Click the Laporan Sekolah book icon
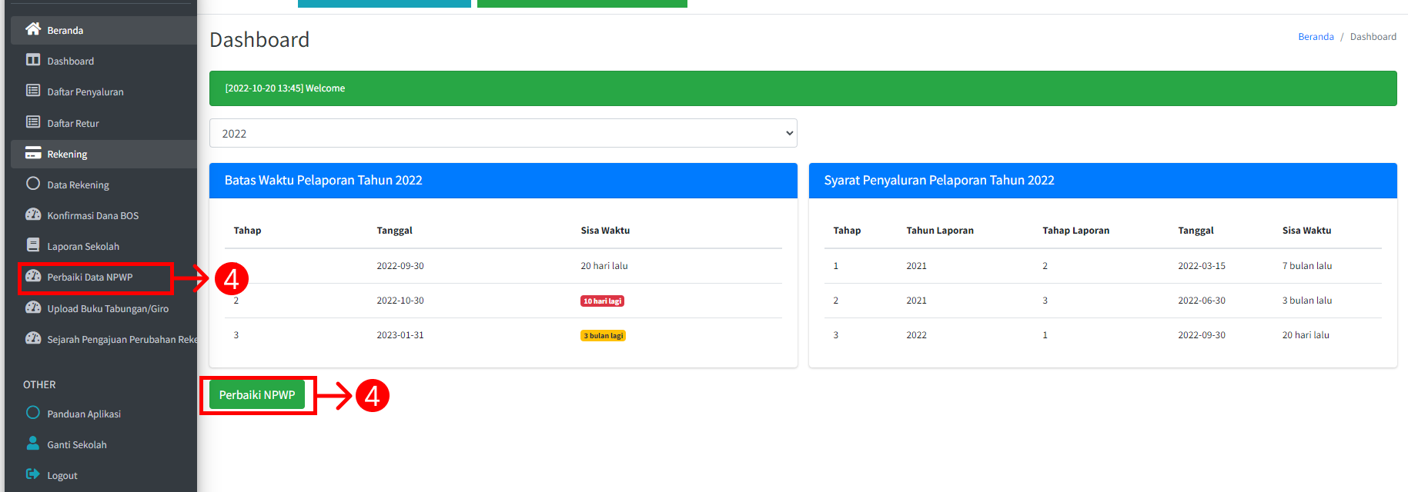The height and width of the screenshot is (492, 1408). [33, 245]
